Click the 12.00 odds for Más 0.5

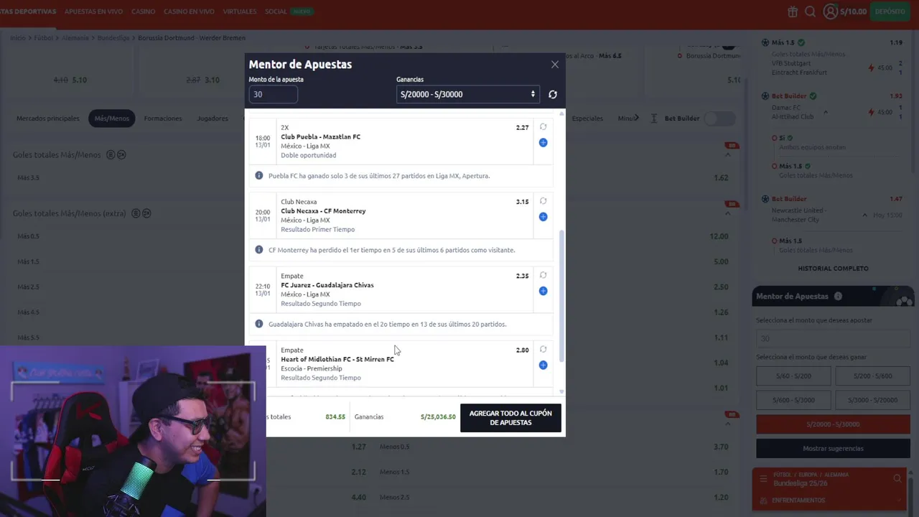click(719, 236)
